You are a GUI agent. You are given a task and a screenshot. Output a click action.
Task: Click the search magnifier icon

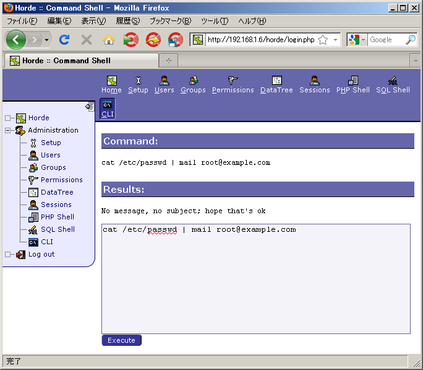coord(411,40)
